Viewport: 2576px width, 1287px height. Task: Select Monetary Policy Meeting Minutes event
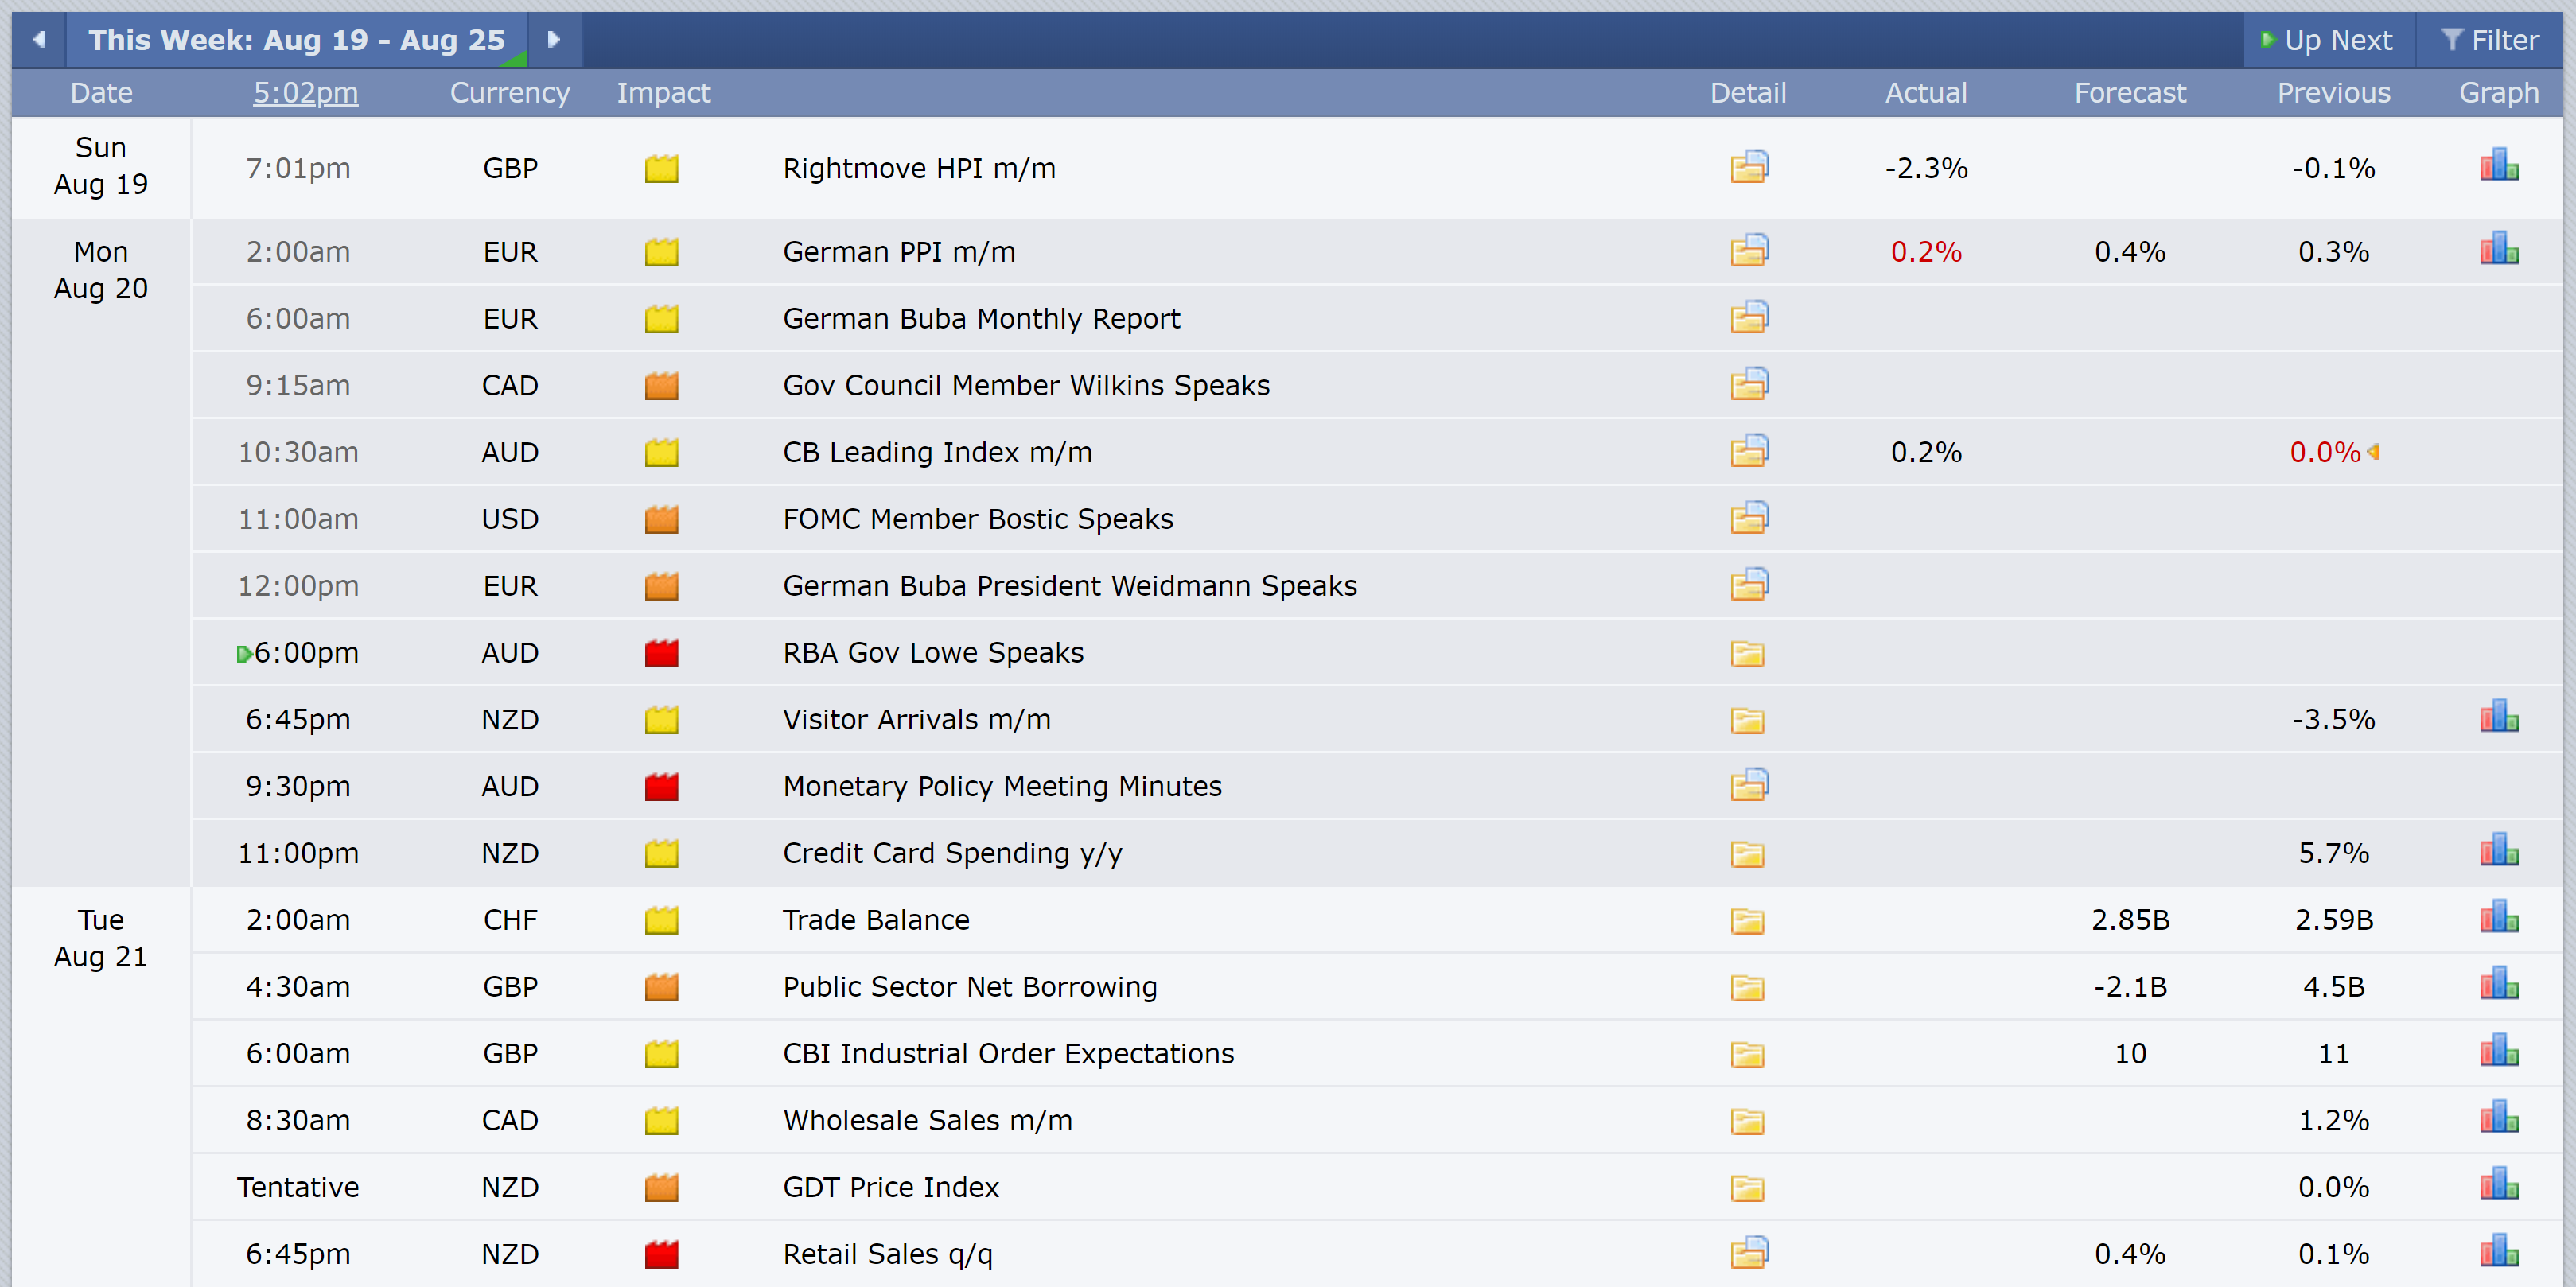tap(1002, 787)
